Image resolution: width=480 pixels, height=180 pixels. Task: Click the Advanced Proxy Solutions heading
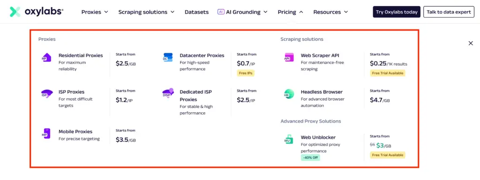pos(311,121)
